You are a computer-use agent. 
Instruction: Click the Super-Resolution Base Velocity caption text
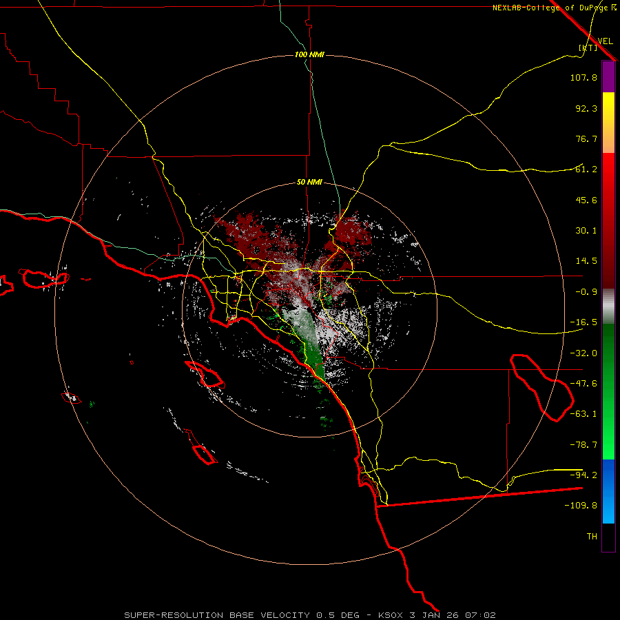tap(242, 615)
